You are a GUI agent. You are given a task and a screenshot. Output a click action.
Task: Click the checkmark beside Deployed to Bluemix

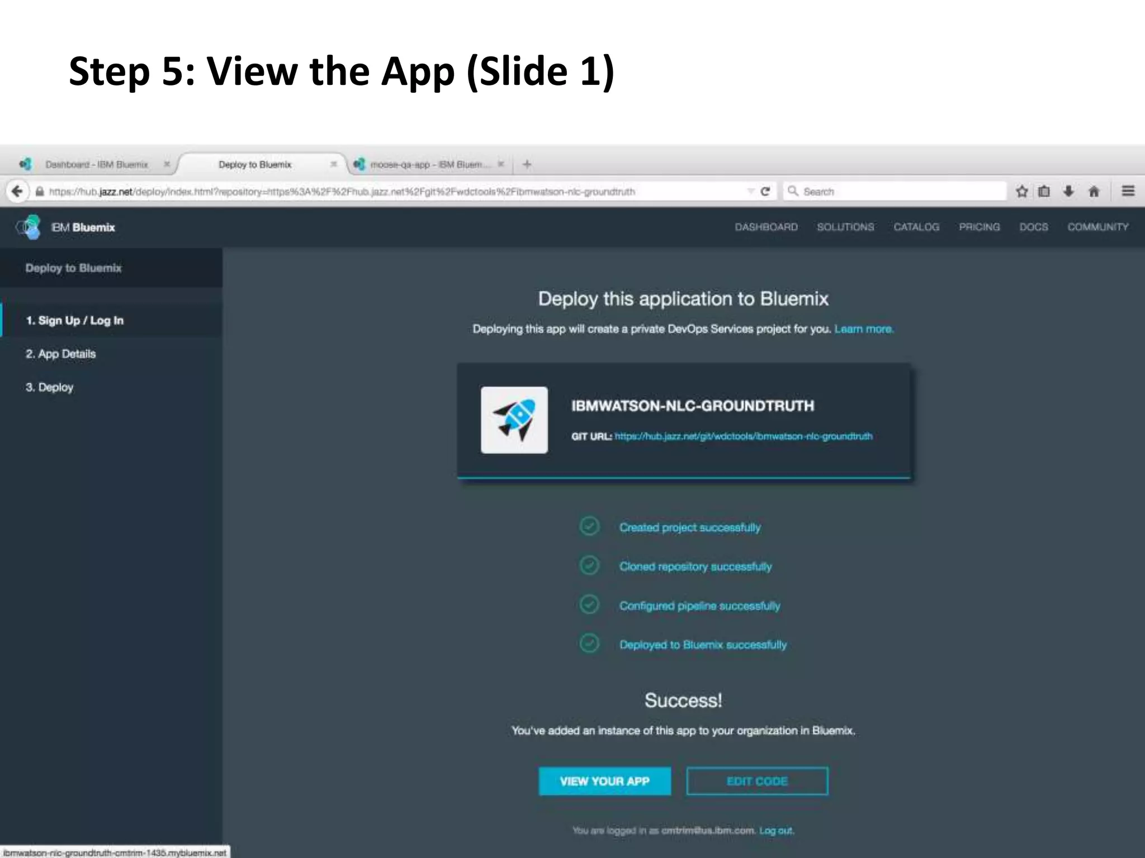(589, 643)
